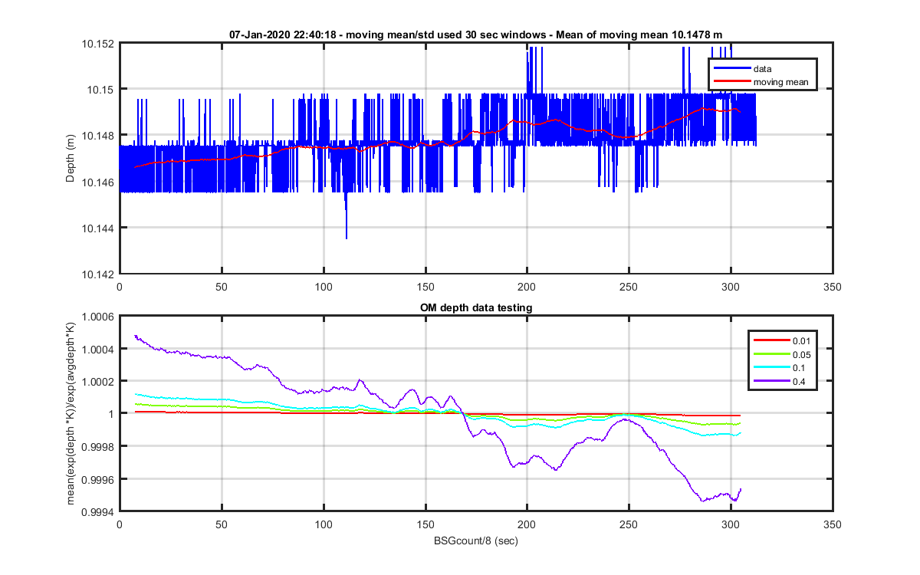This screenshot has width=920, height=575.
Task: Click the '0.9994' tick label in bottom plot
Action: pyautogui.click(x=98, y=511)
